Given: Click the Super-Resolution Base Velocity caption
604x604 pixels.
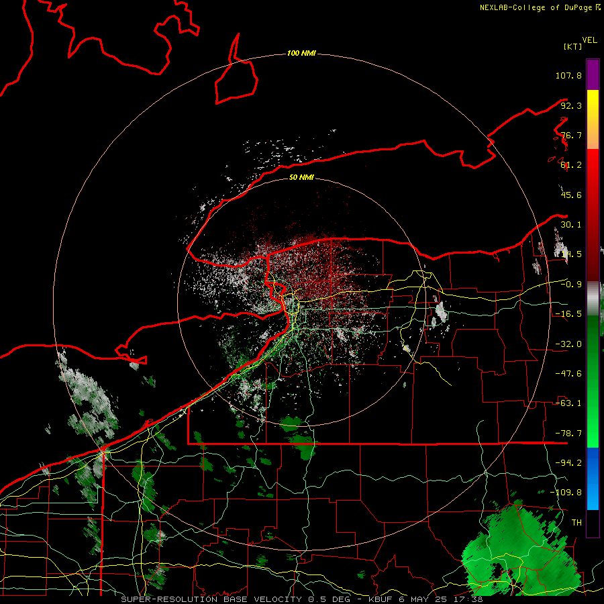Looking at the screenshot, I should pyautogui.click(x=301, y=599).
